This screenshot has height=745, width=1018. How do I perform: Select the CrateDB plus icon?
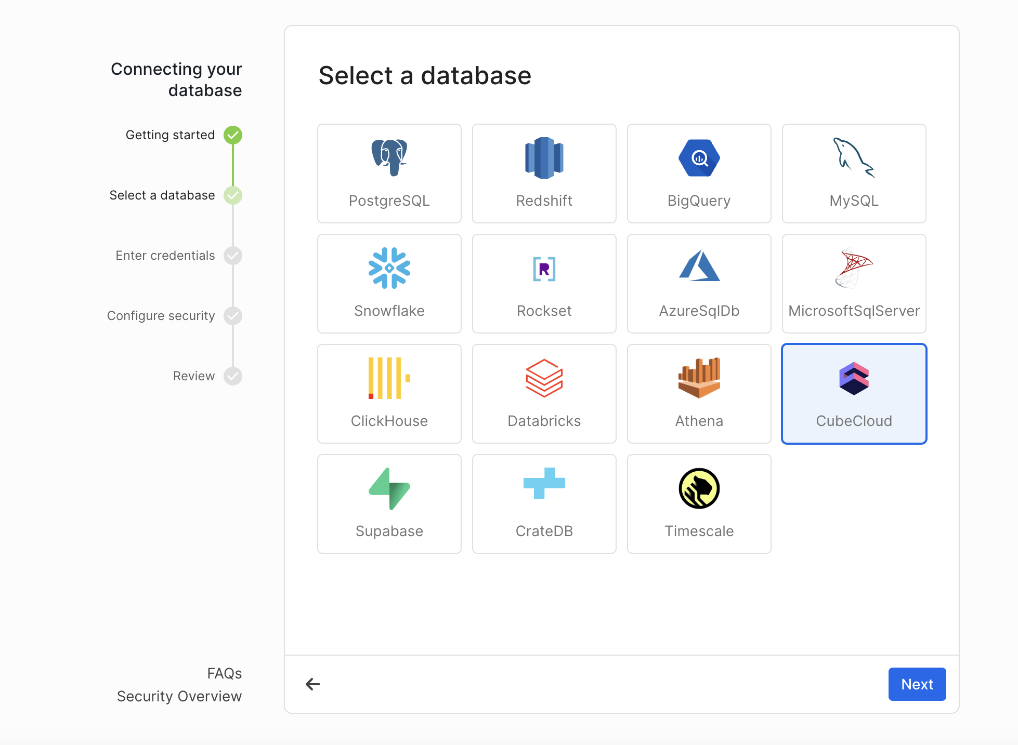(544, 483)
